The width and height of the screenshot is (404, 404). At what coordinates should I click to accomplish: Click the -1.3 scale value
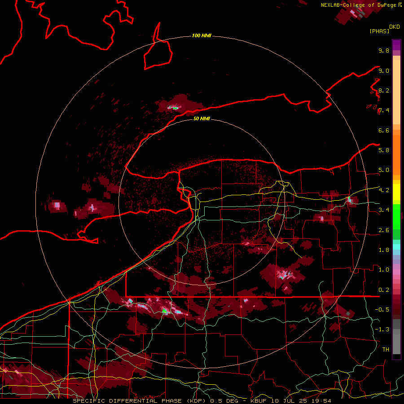[x=382, y=329]
